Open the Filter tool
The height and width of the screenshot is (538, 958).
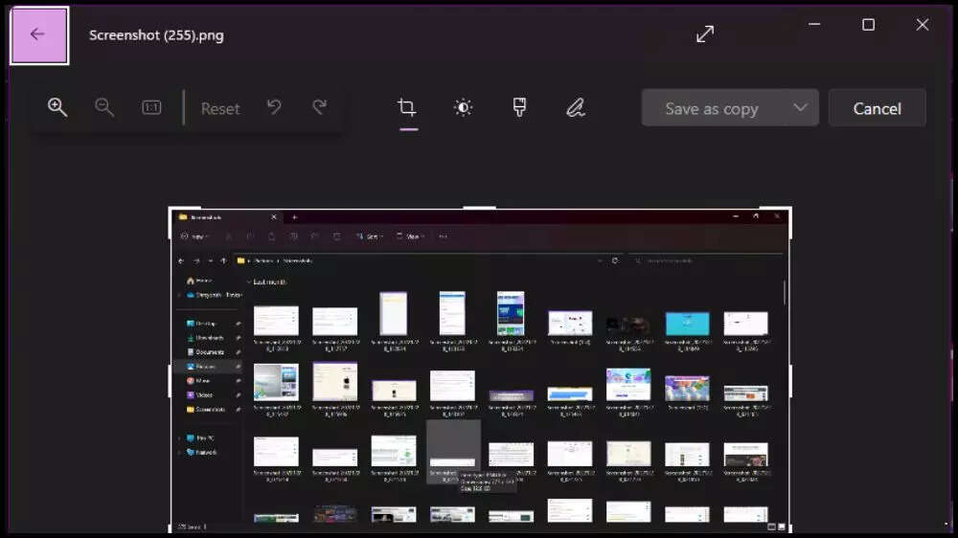[519, 108]
